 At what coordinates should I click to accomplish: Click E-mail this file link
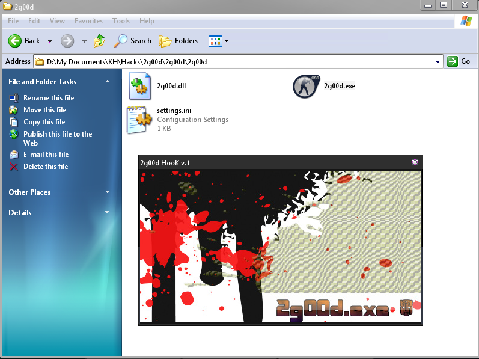pos(46,155)
